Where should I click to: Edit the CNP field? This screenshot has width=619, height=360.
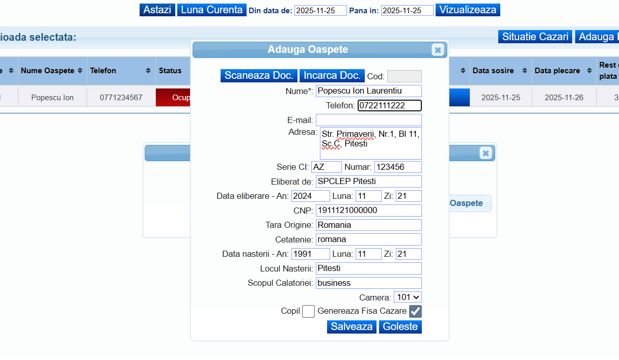tap(368, 211)
